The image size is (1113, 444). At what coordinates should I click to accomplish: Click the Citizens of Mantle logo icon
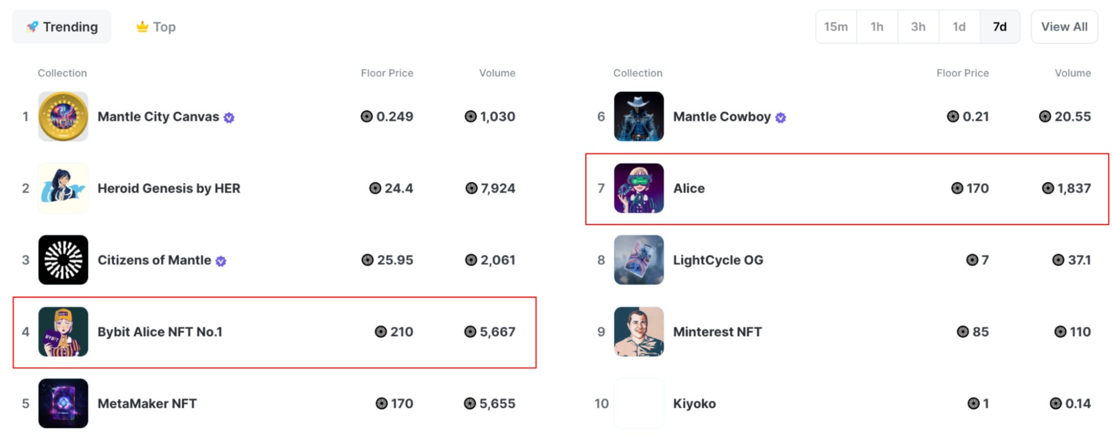point(63,260)
